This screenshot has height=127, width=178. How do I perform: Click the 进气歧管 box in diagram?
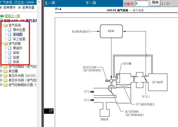(158, 82)
